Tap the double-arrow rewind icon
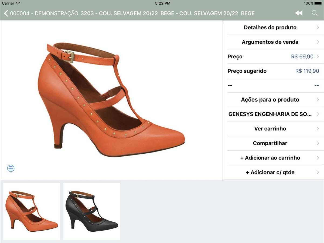The width and height of the screenshot is (324, 243). (x=299, y=13)
